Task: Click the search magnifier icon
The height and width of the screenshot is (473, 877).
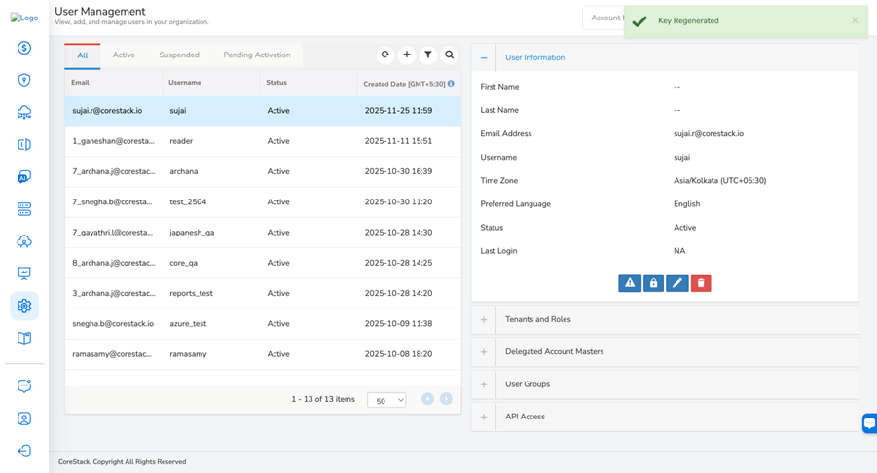Action: click(x=449, y=55)
